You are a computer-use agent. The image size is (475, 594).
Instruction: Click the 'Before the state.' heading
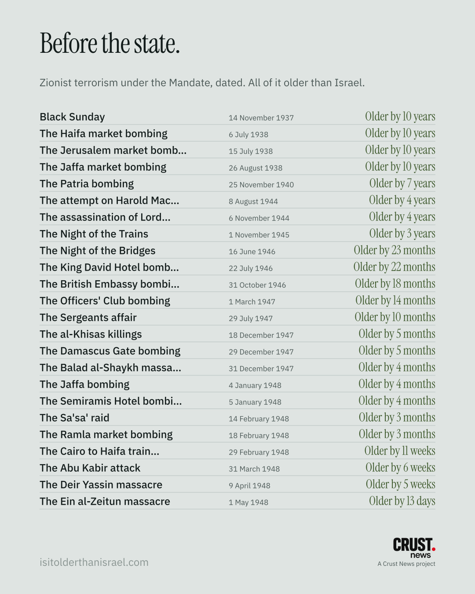click(x=110, y=43)
